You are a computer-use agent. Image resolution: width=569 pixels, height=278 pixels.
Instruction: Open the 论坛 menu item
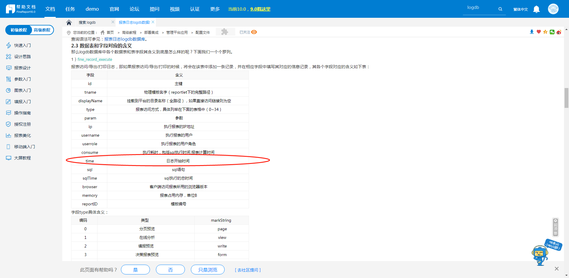pos(134,9)
